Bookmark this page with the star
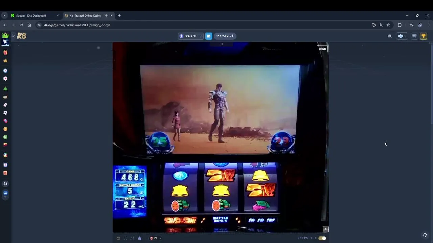433x243 pixels. click(388, 25)
